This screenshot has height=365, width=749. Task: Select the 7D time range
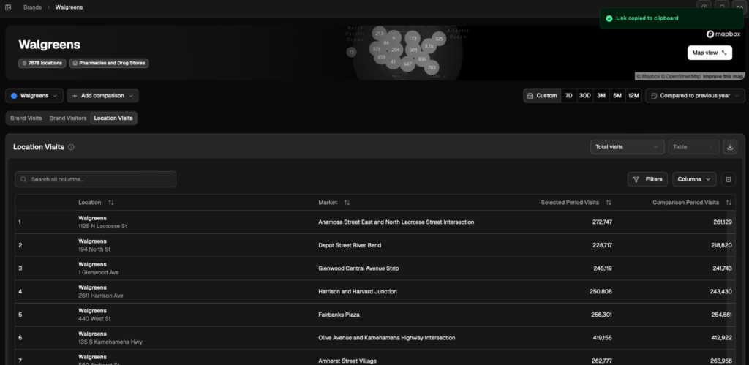568,96
